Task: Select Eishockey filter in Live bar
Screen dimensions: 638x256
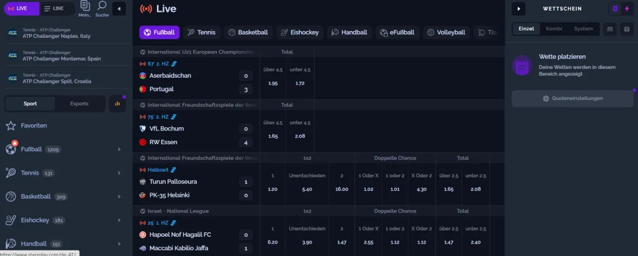Action: tap(300, 32)
